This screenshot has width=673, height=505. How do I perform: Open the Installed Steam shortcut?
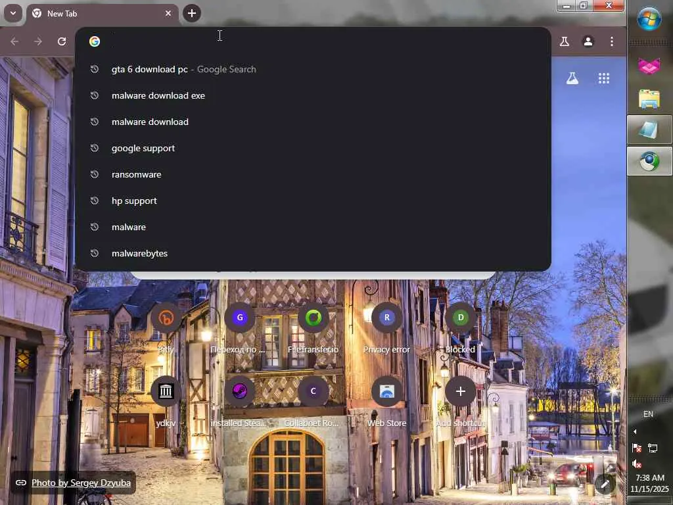coord(239,402)
